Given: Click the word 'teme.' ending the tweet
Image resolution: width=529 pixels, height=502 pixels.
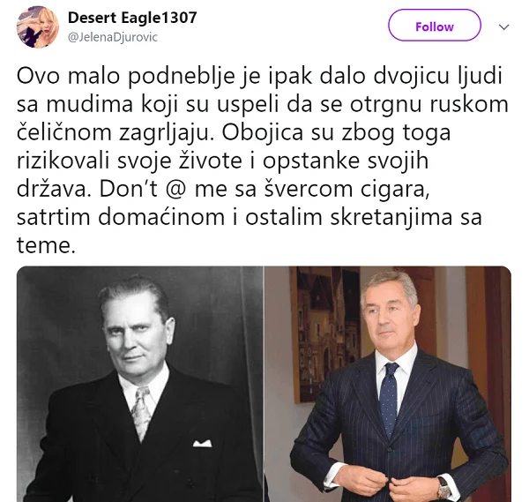Looking at the screenshot, I should pos(46,245).
